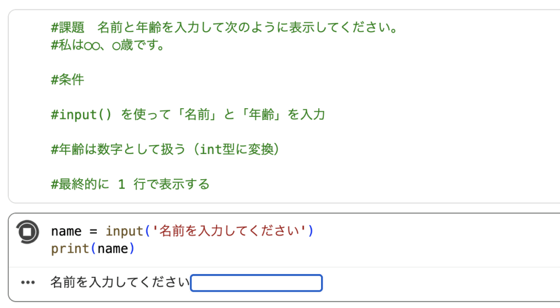Place cursor on the #課題 comment line

tap(224, 27)
